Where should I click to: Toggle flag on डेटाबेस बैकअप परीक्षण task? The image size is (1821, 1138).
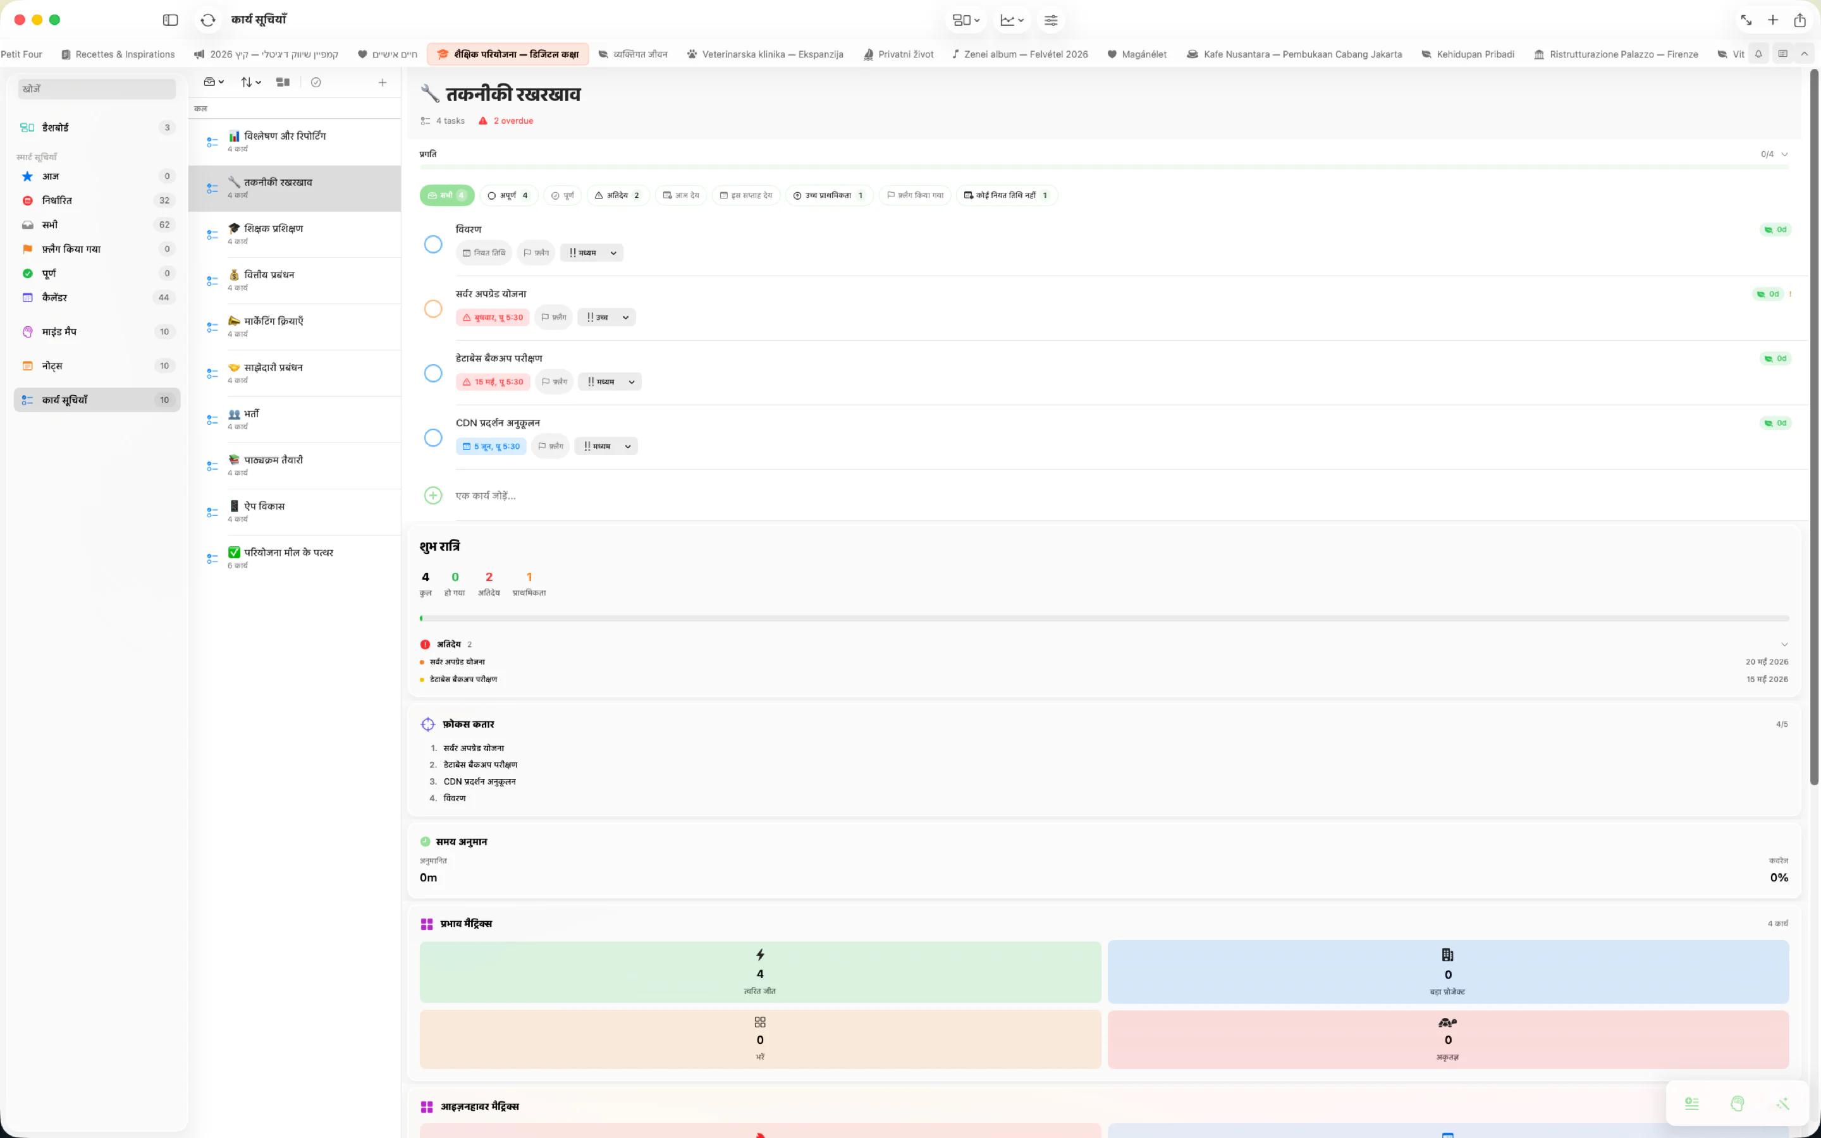[x=555, y=382]
